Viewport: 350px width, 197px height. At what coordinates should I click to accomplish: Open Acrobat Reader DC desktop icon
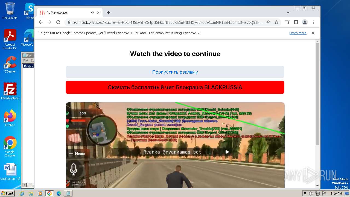[x=10, y=39]
